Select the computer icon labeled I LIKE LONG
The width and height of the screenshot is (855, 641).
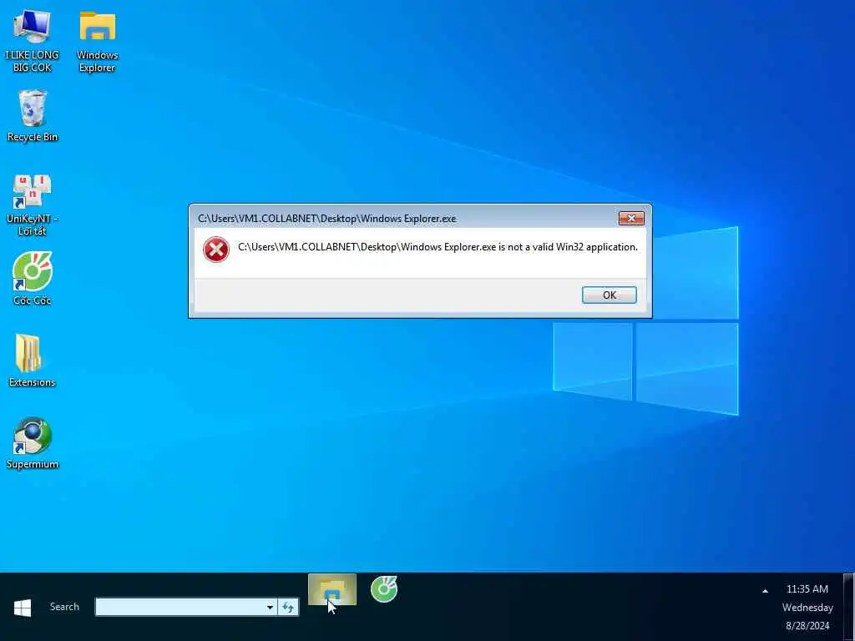(33, 41)
